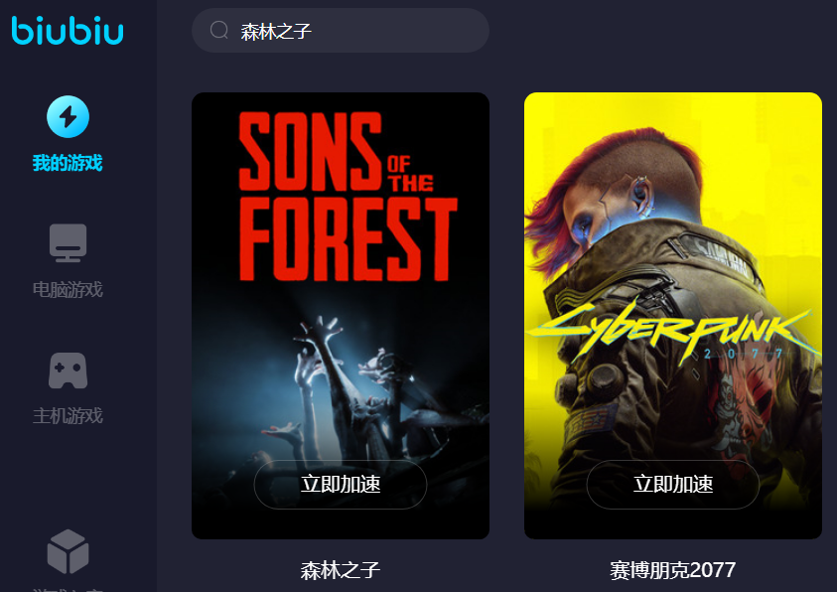Select the gamepad console games icon

[x=68, y=370]
